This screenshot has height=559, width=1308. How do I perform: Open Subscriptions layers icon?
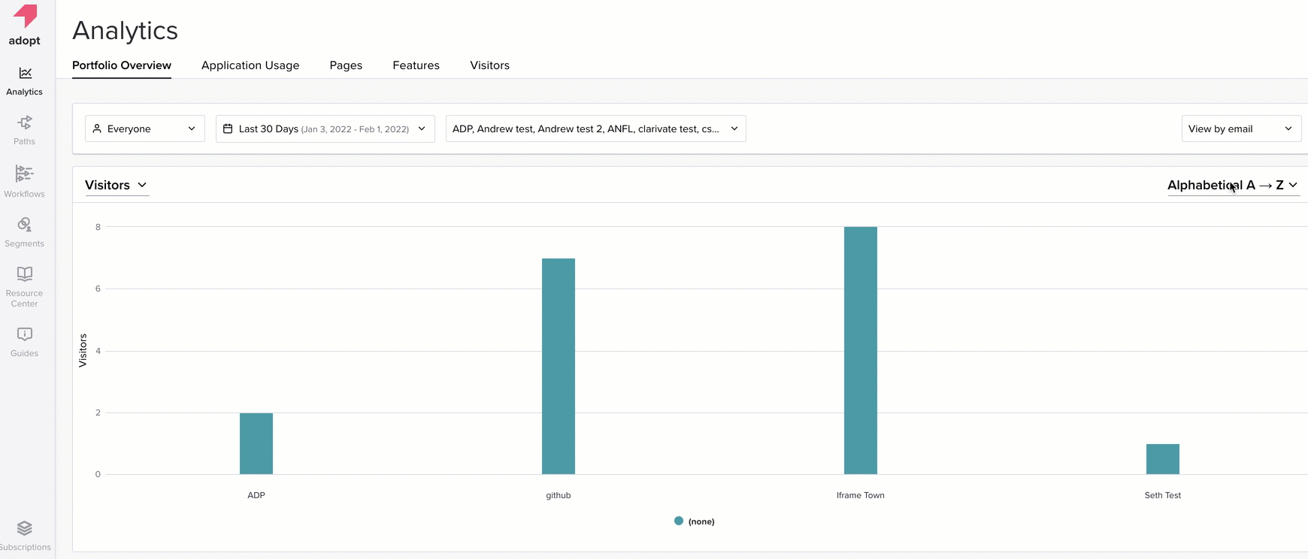point(25,528)
